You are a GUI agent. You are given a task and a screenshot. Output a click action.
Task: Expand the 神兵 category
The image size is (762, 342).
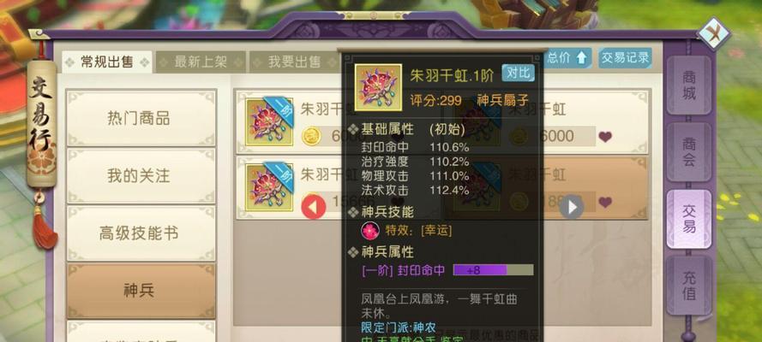(x=141, y=291)
